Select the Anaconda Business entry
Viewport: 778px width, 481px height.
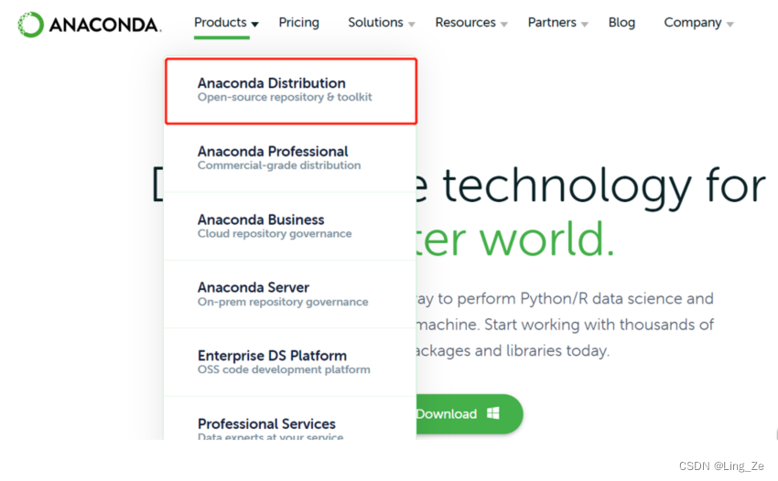point(291,226)
